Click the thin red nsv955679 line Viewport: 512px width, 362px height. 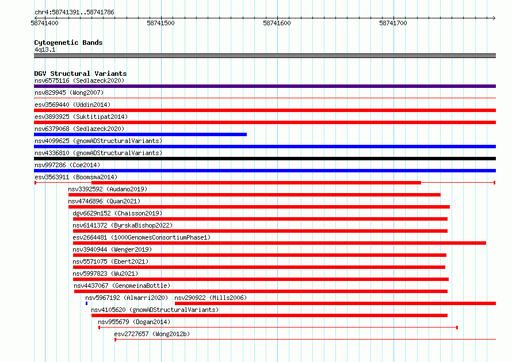tap(278, 328)
